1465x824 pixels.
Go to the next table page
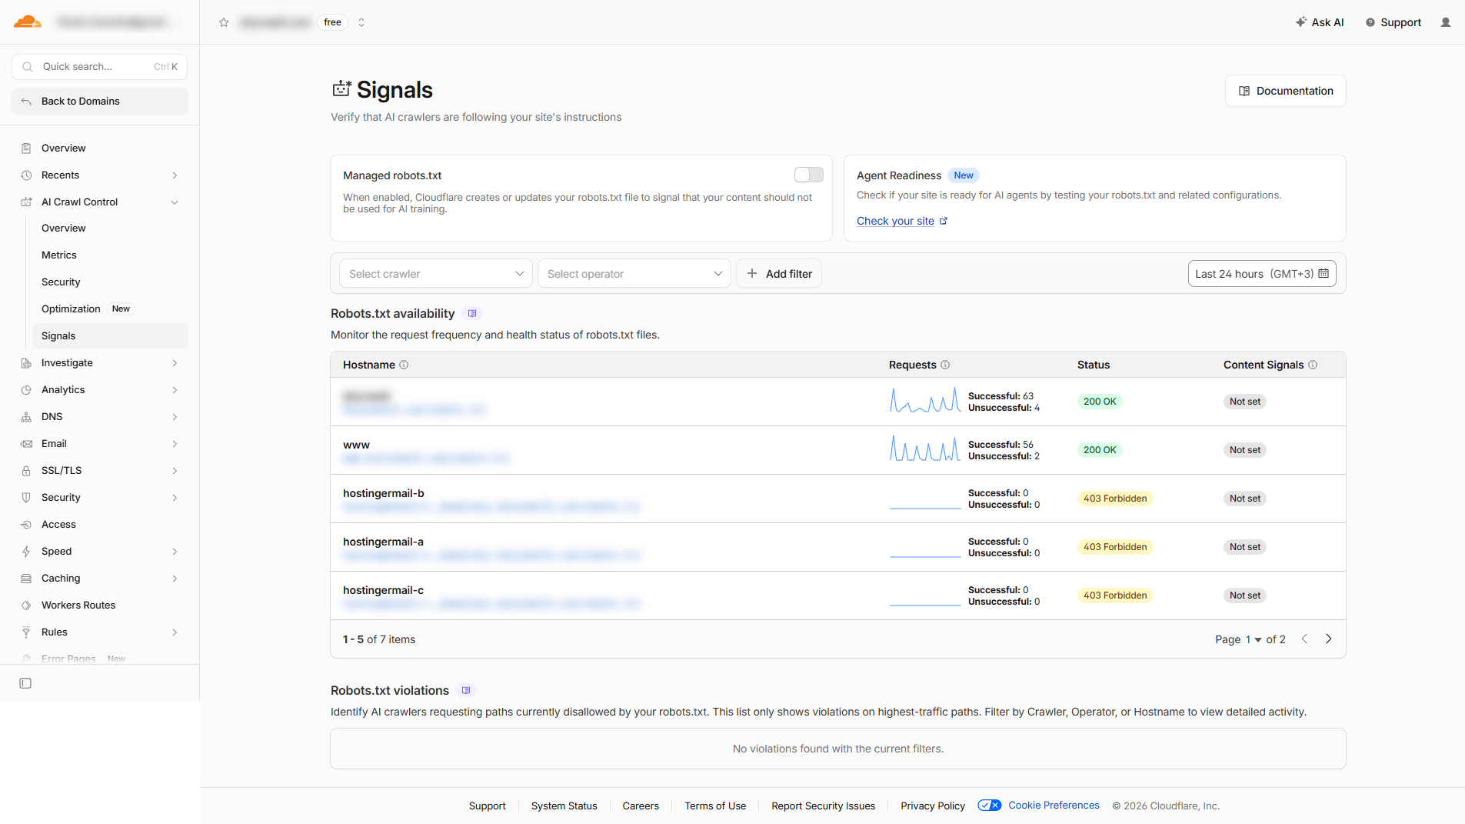pos(1328,639)
